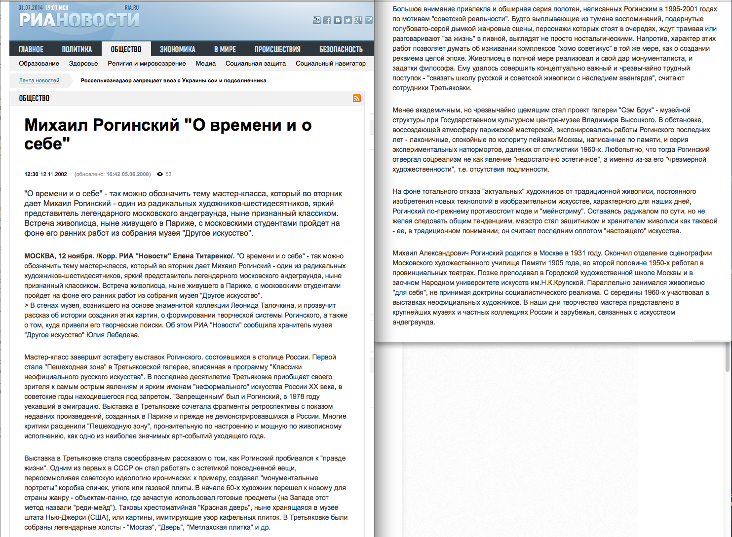Subscribe via the orange RSS icon
732x537 pixels.
tap(356, 98)
